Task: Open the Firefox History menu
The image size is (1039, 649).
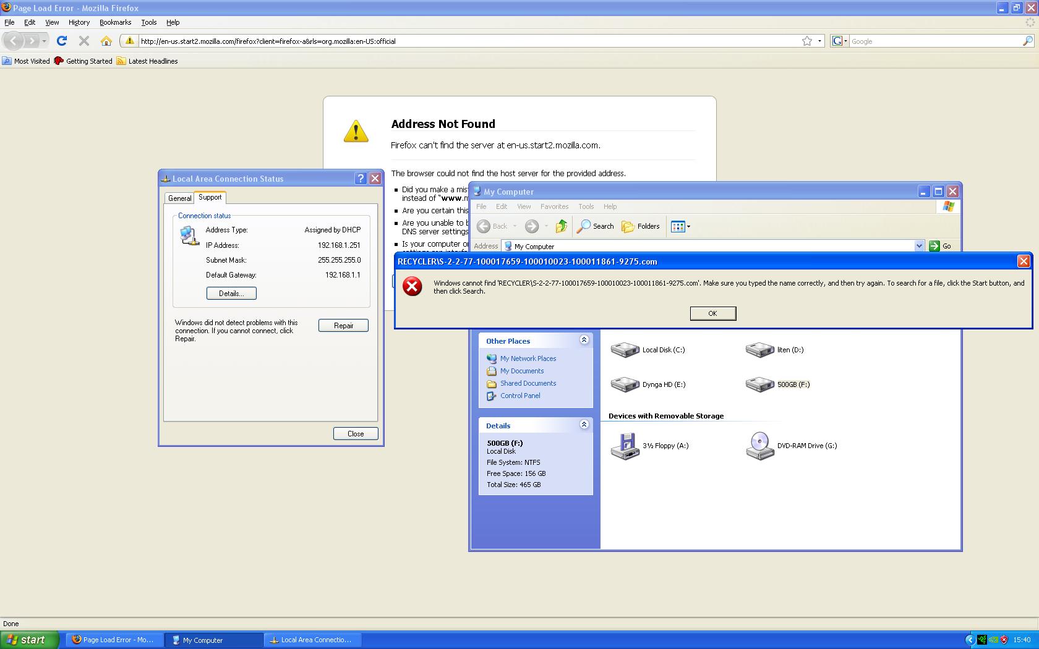Action: tap(79, 22)
